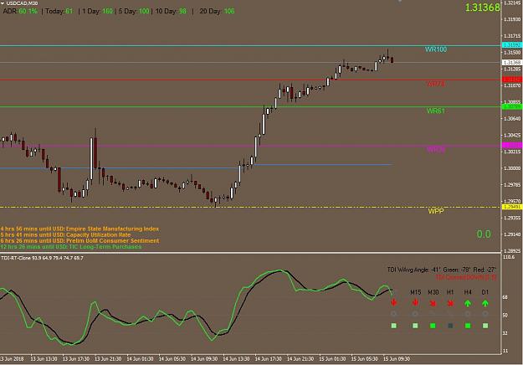Click the 5 Day: 100 reading
Screen dimensions: 523x365
(134, 12)
